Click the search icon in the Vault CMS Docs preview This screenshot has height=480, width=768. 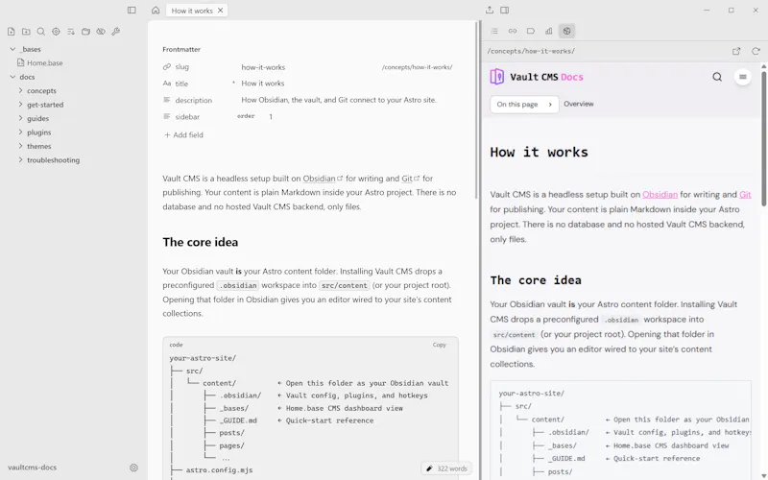(717, 77)
